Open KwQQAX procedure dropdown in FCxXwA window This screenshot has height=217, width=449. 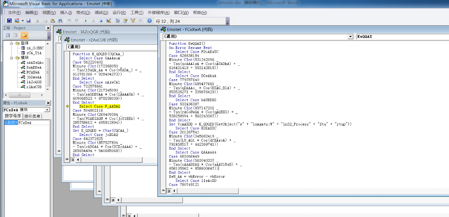click(402, 37)
